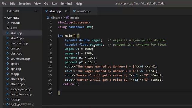This screenshot has height=108, width=192.
Task: Click 'typedef double wages;' code
Action: pyautogui.click(x=83, y=40)
